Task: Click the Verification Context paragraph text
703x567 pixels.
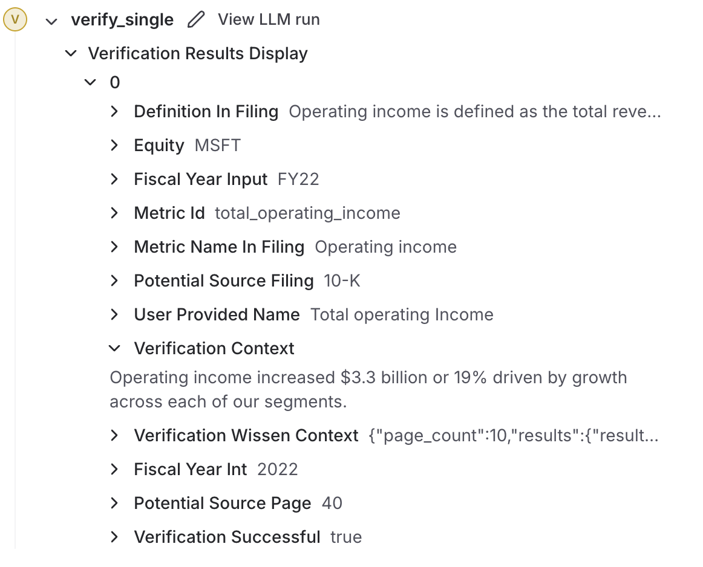Action: [x=368, y=390]
